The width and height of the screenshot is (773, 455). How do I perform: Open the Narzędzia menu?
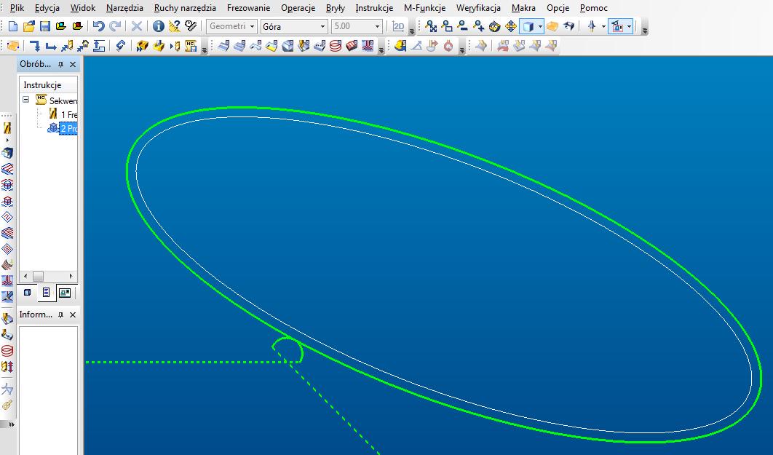[124, 8]
